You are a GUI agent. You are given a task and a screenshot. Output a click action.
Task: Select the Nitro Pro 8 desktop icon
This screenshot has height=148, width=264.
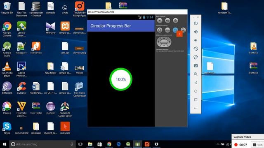pos(36,48)
